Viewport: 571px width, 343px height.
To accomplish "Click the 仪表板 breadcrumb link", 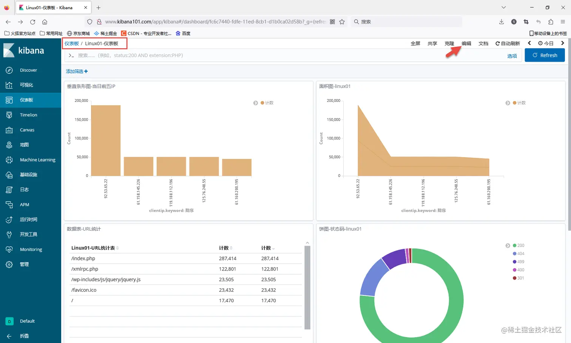I will click(72, 43).
